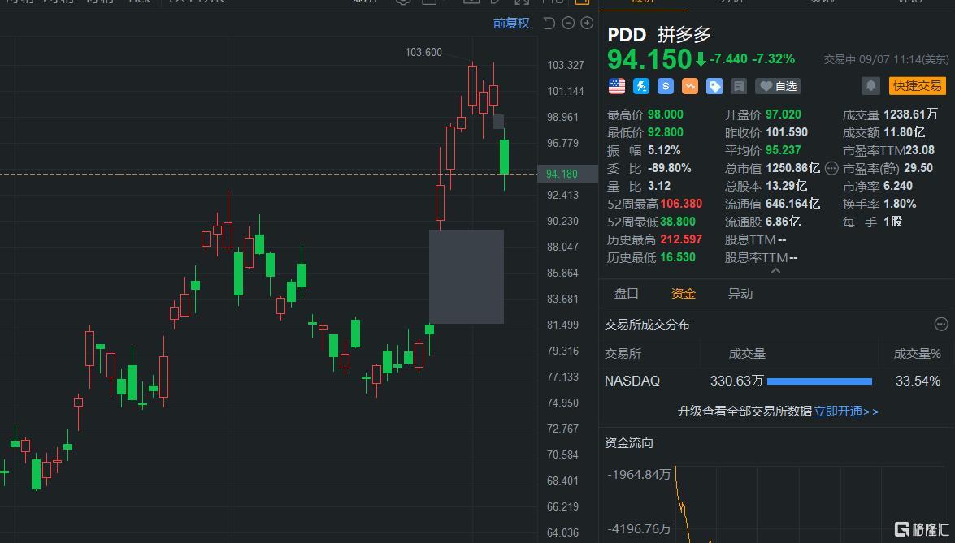
Task: Click the 成交量 1238.61万 value
Action: [911, 114]
